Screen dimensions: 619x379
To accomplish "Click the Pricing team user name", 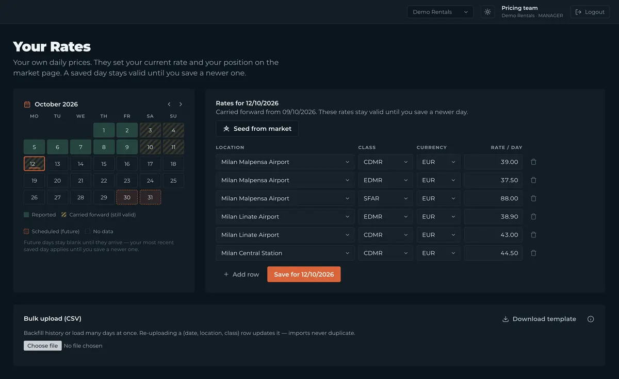I will tap(519, 8).
